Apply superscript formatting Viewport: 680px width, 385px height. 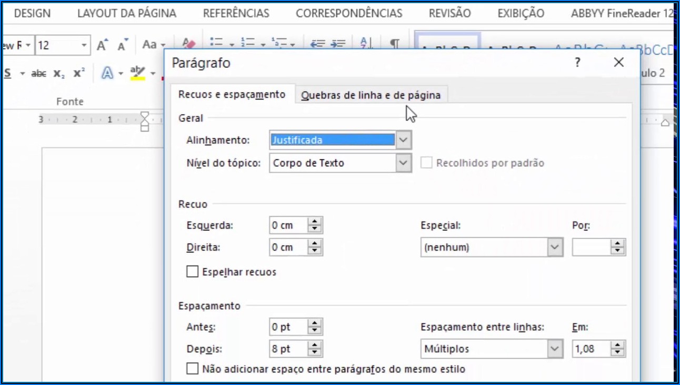pyautogui.click(x=79, y=73)
